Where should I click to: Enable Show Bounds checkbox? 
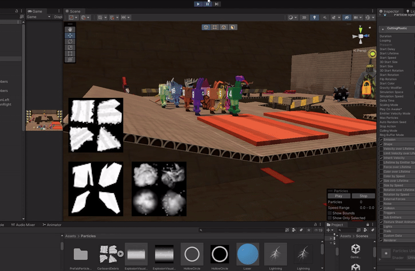tap(329, 213)
